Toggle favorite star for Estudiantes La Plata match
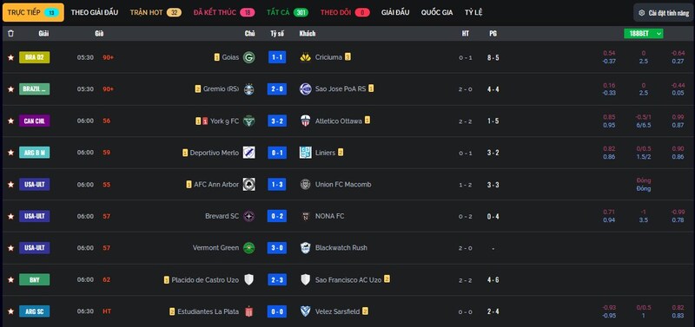Screen dimensions: 695x327 click(10, 311)
